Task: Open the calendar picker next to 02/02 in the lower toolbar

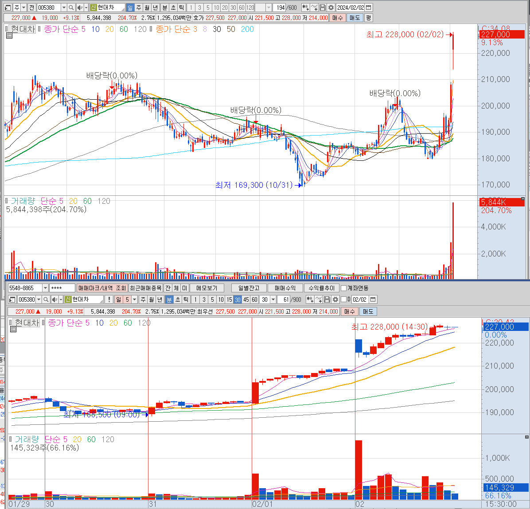Action: [373, 299]
